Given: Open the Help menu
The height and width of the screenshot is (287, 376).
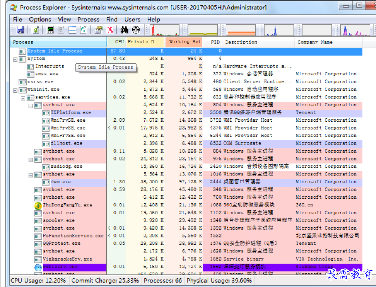Looking at the screenshot, I should point(154,19).
